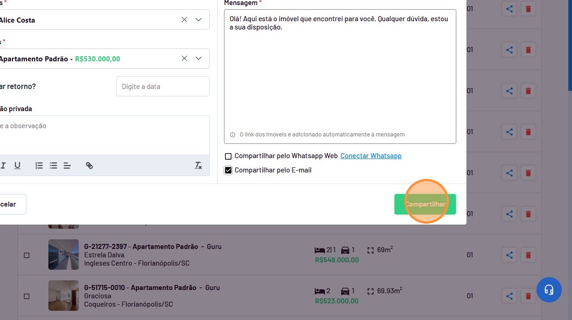Open the Graciosa apartment thumbnail photo
This screenshot has height=320, width=572.
pos(64,296)
